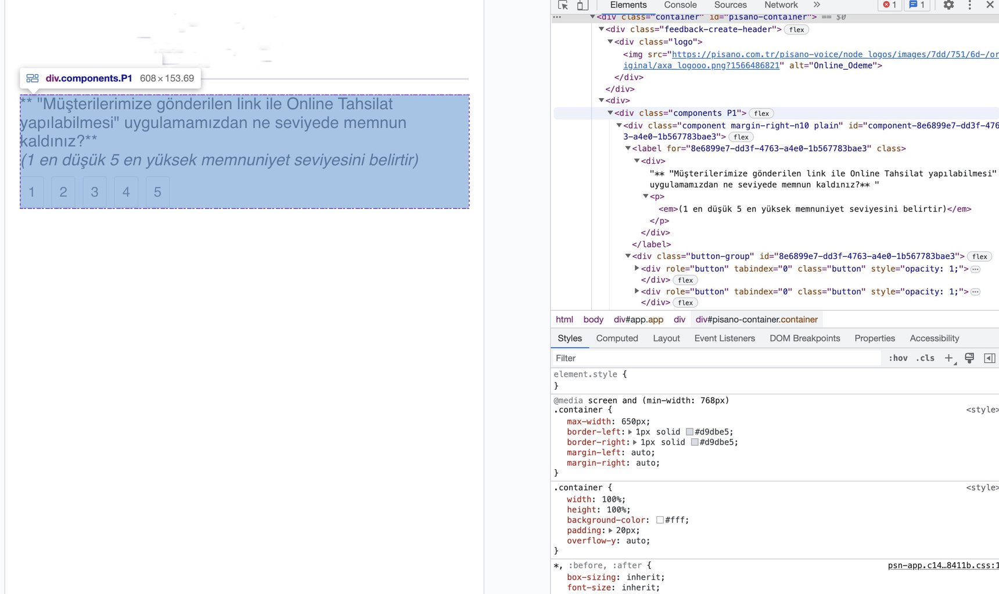Screen dimensions: 999x594
Task: Open the DevTools three-dot customize menu
Action: 969,5
